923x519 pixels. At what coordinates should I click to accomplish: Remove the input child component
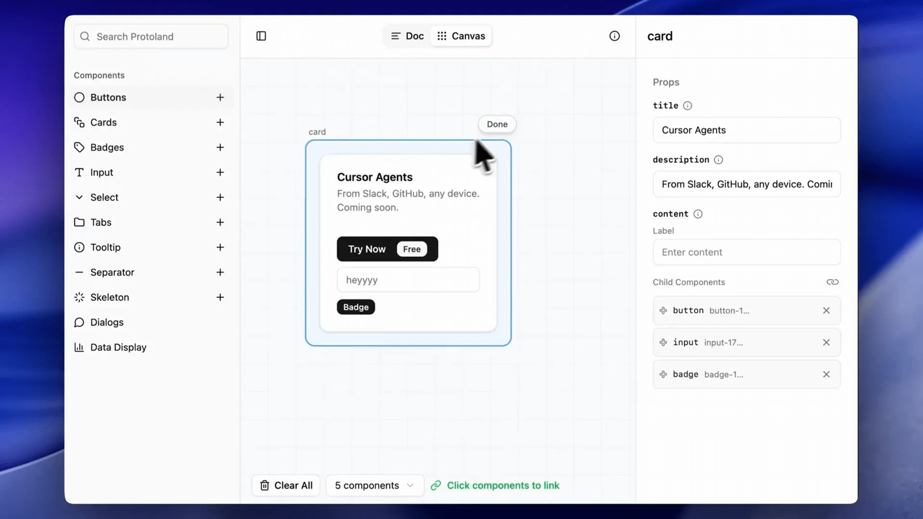(826, 343)
